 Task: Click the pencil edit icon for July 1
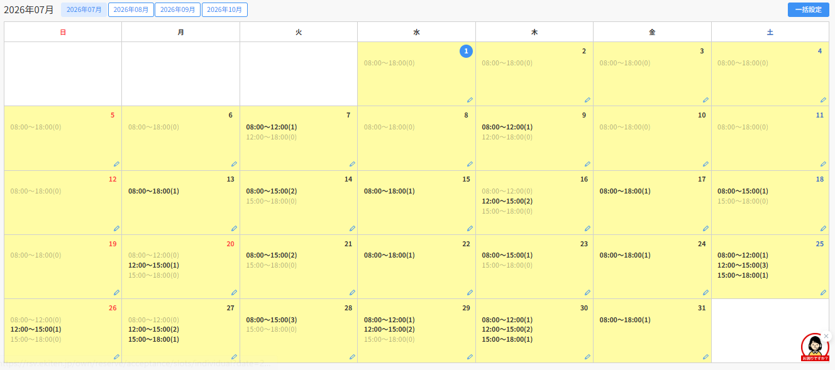(470, 100)
